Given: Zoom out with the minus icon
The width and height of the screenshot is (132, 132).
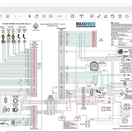Looking at the screenshot, I should (44, 16).
